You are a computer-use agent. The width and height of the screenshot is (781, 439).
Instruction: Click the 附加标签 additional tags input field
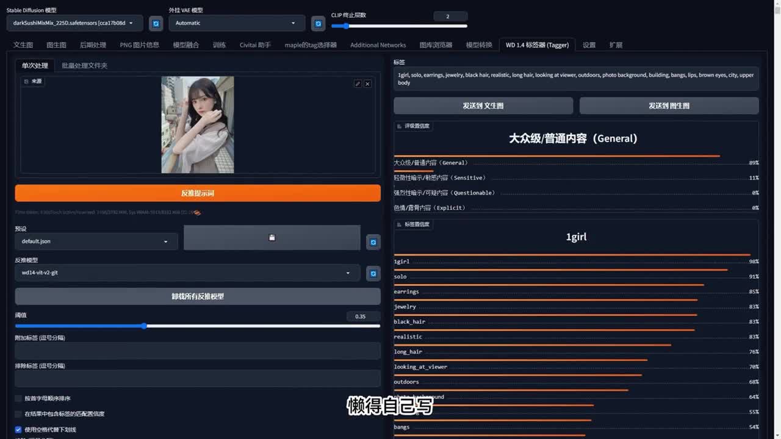tap(198, 351)
